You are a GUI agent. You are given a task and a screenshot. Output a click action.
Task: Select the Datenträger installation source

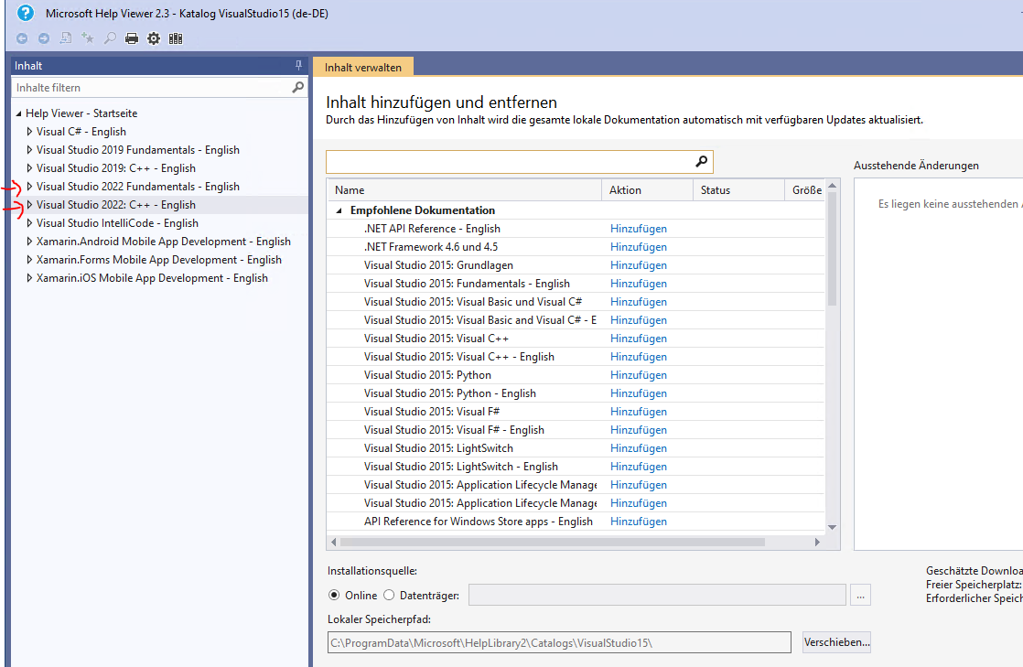(389, 596)
